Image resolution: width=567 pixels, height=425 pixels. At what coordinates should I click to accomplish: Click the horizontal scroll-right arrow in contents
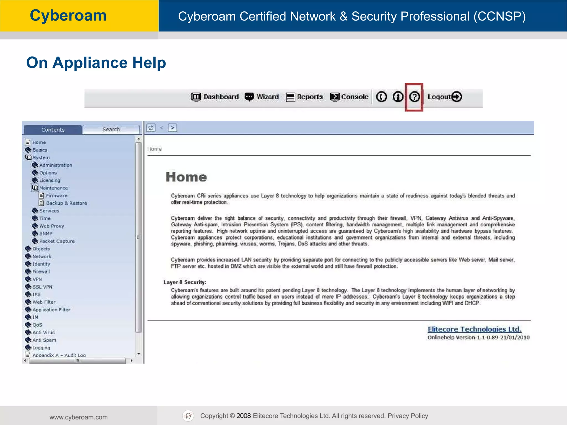tap(132, 361)
